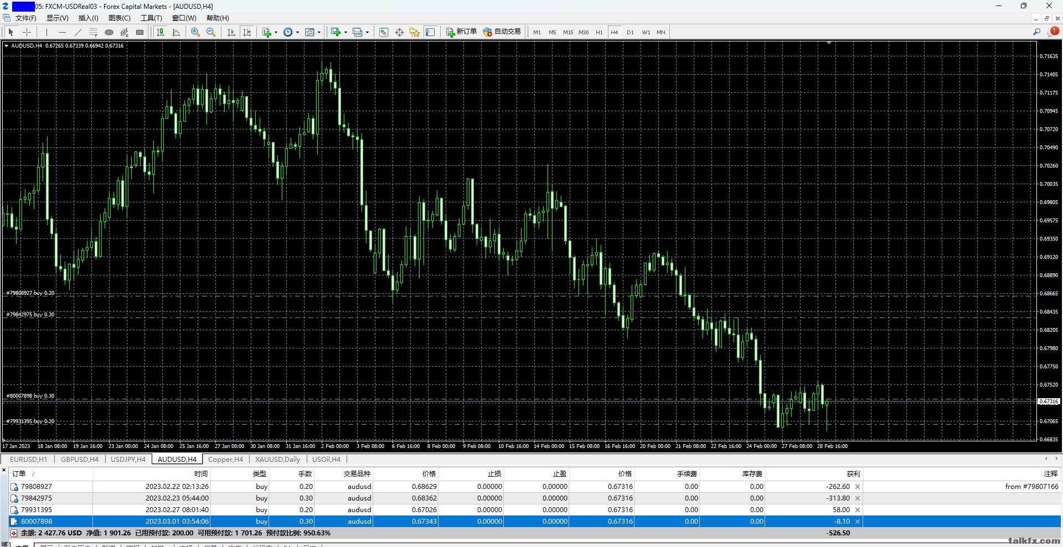1063x547 pixels.
Task: Select the MN monthly timeframe
Action: click(661, 32)
